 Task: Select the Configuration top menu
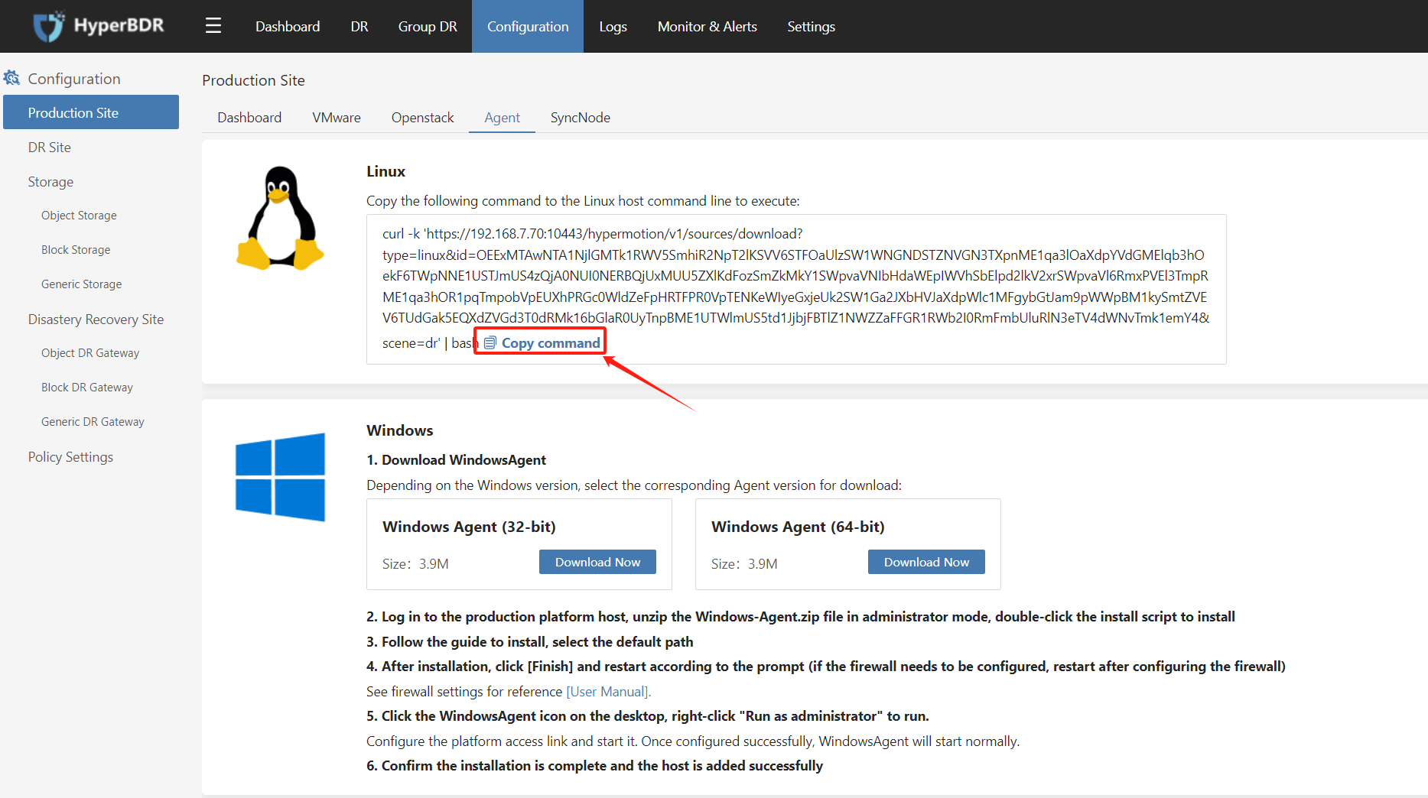pyautogui.click(x=528, y=26)
